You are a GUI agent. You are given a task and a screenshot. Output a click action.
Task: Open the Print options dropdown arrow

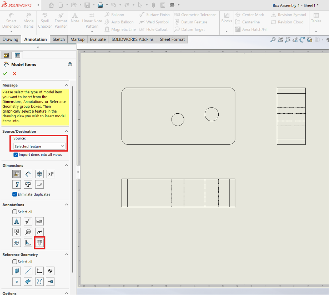(107, 5)
